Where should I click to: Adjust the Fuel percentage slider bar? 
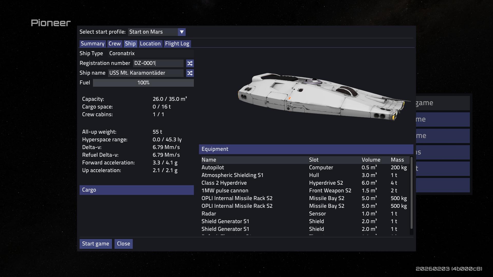(143, 83)
